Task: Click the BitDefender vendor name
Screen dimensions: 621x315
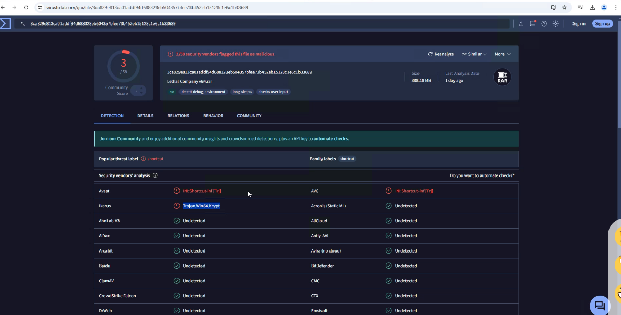Action: (x=323, y=266)
